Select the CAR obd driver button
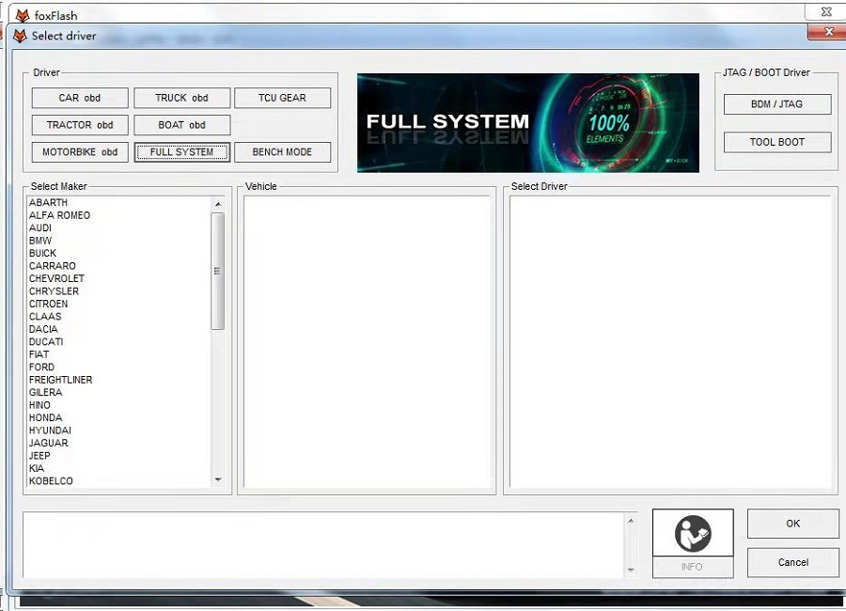Image resolution: width=846 pixels, height=611 pixels. pos(80,98)
